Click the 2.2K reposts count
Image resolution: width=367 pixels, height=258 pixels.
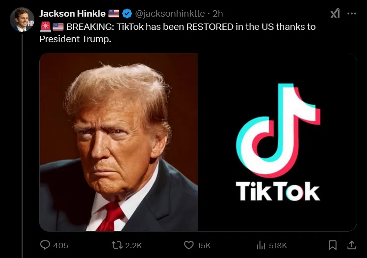click(133, 245)
